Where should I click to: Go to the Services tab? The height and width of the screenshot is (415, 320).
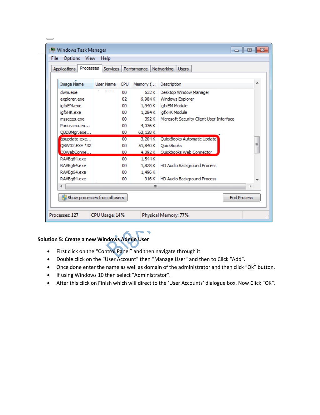[111, 69]
